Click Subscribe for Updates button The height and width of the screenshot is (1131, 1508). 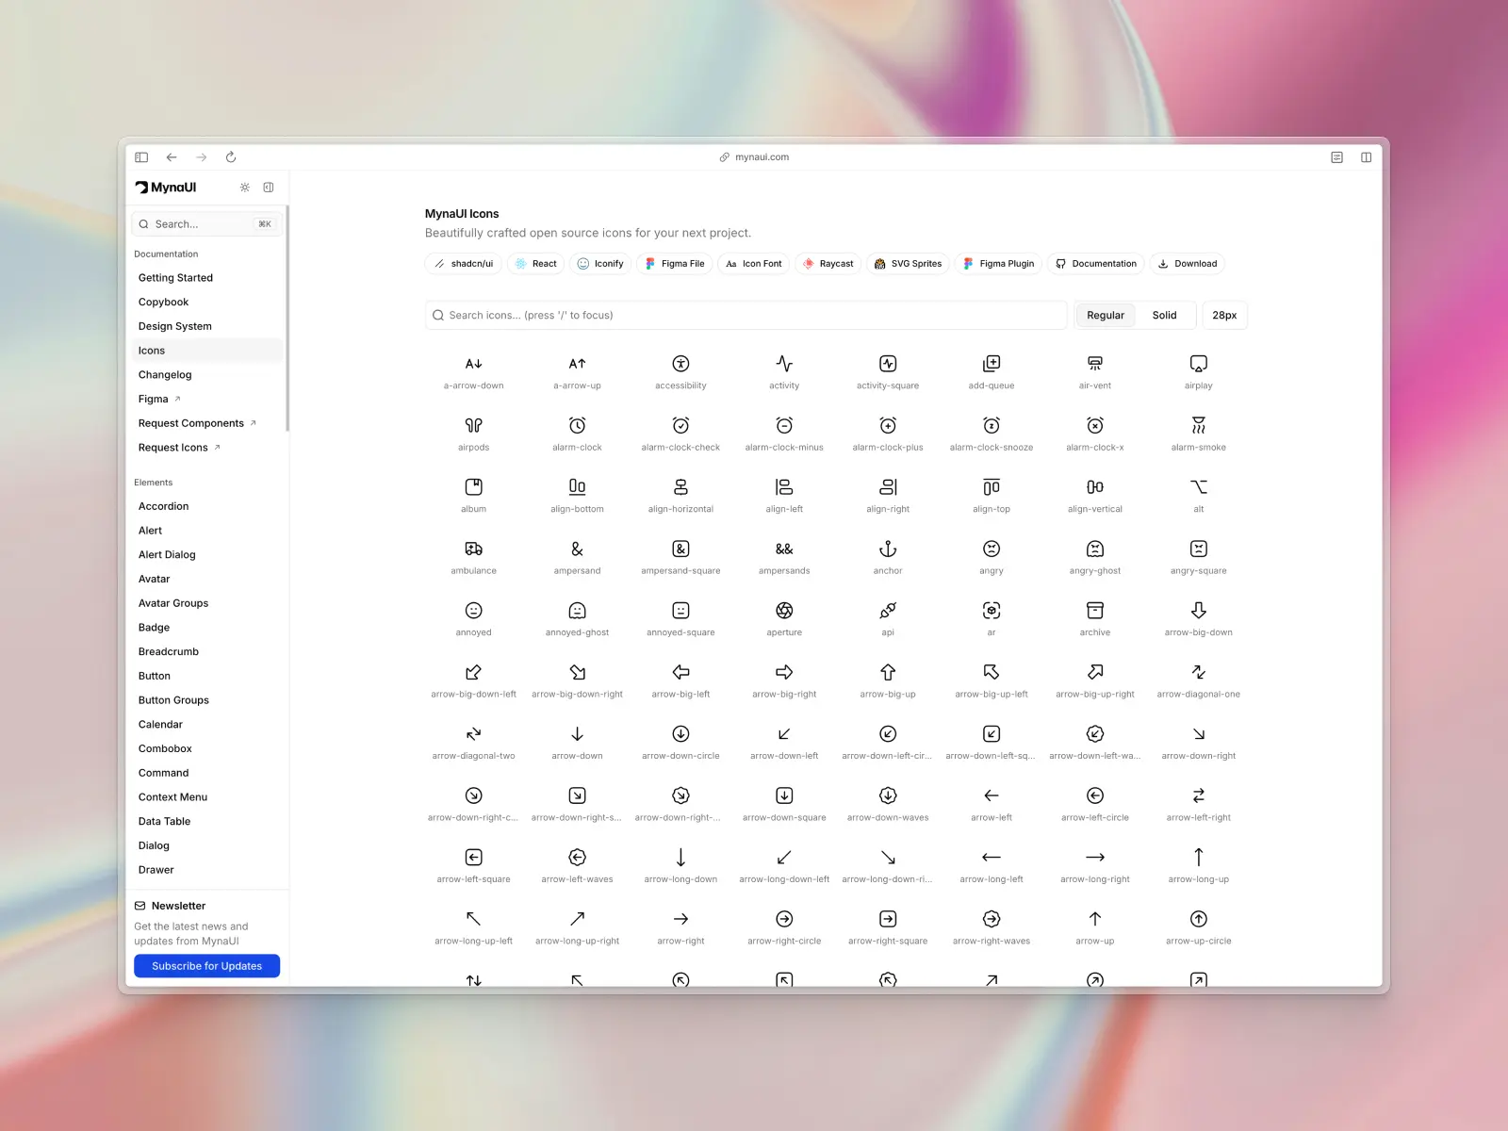point(206,966)
